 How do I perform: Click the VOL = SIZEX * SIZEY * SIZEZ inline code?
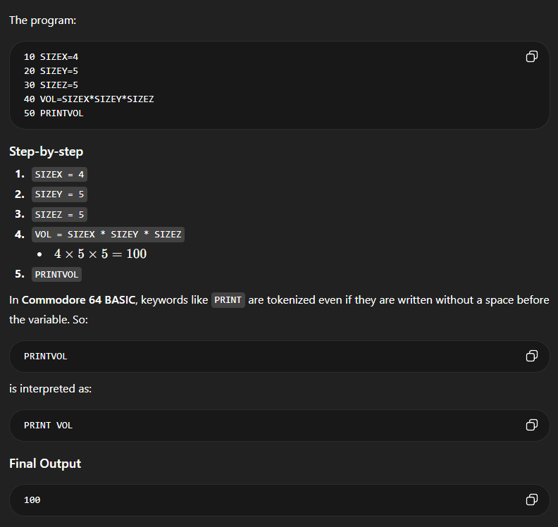(108, 234)
